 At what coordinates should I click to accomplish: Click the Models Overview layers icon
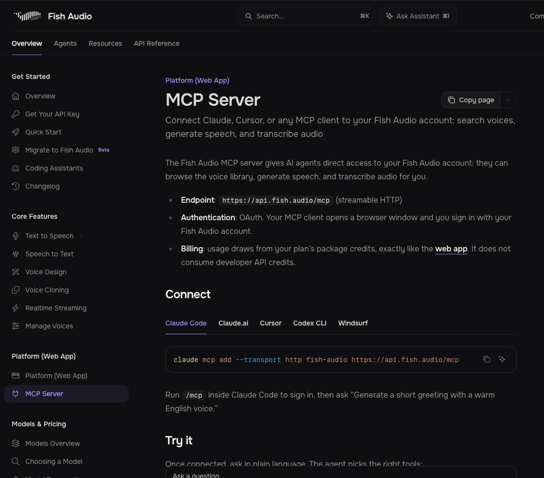tap(16, 443)
